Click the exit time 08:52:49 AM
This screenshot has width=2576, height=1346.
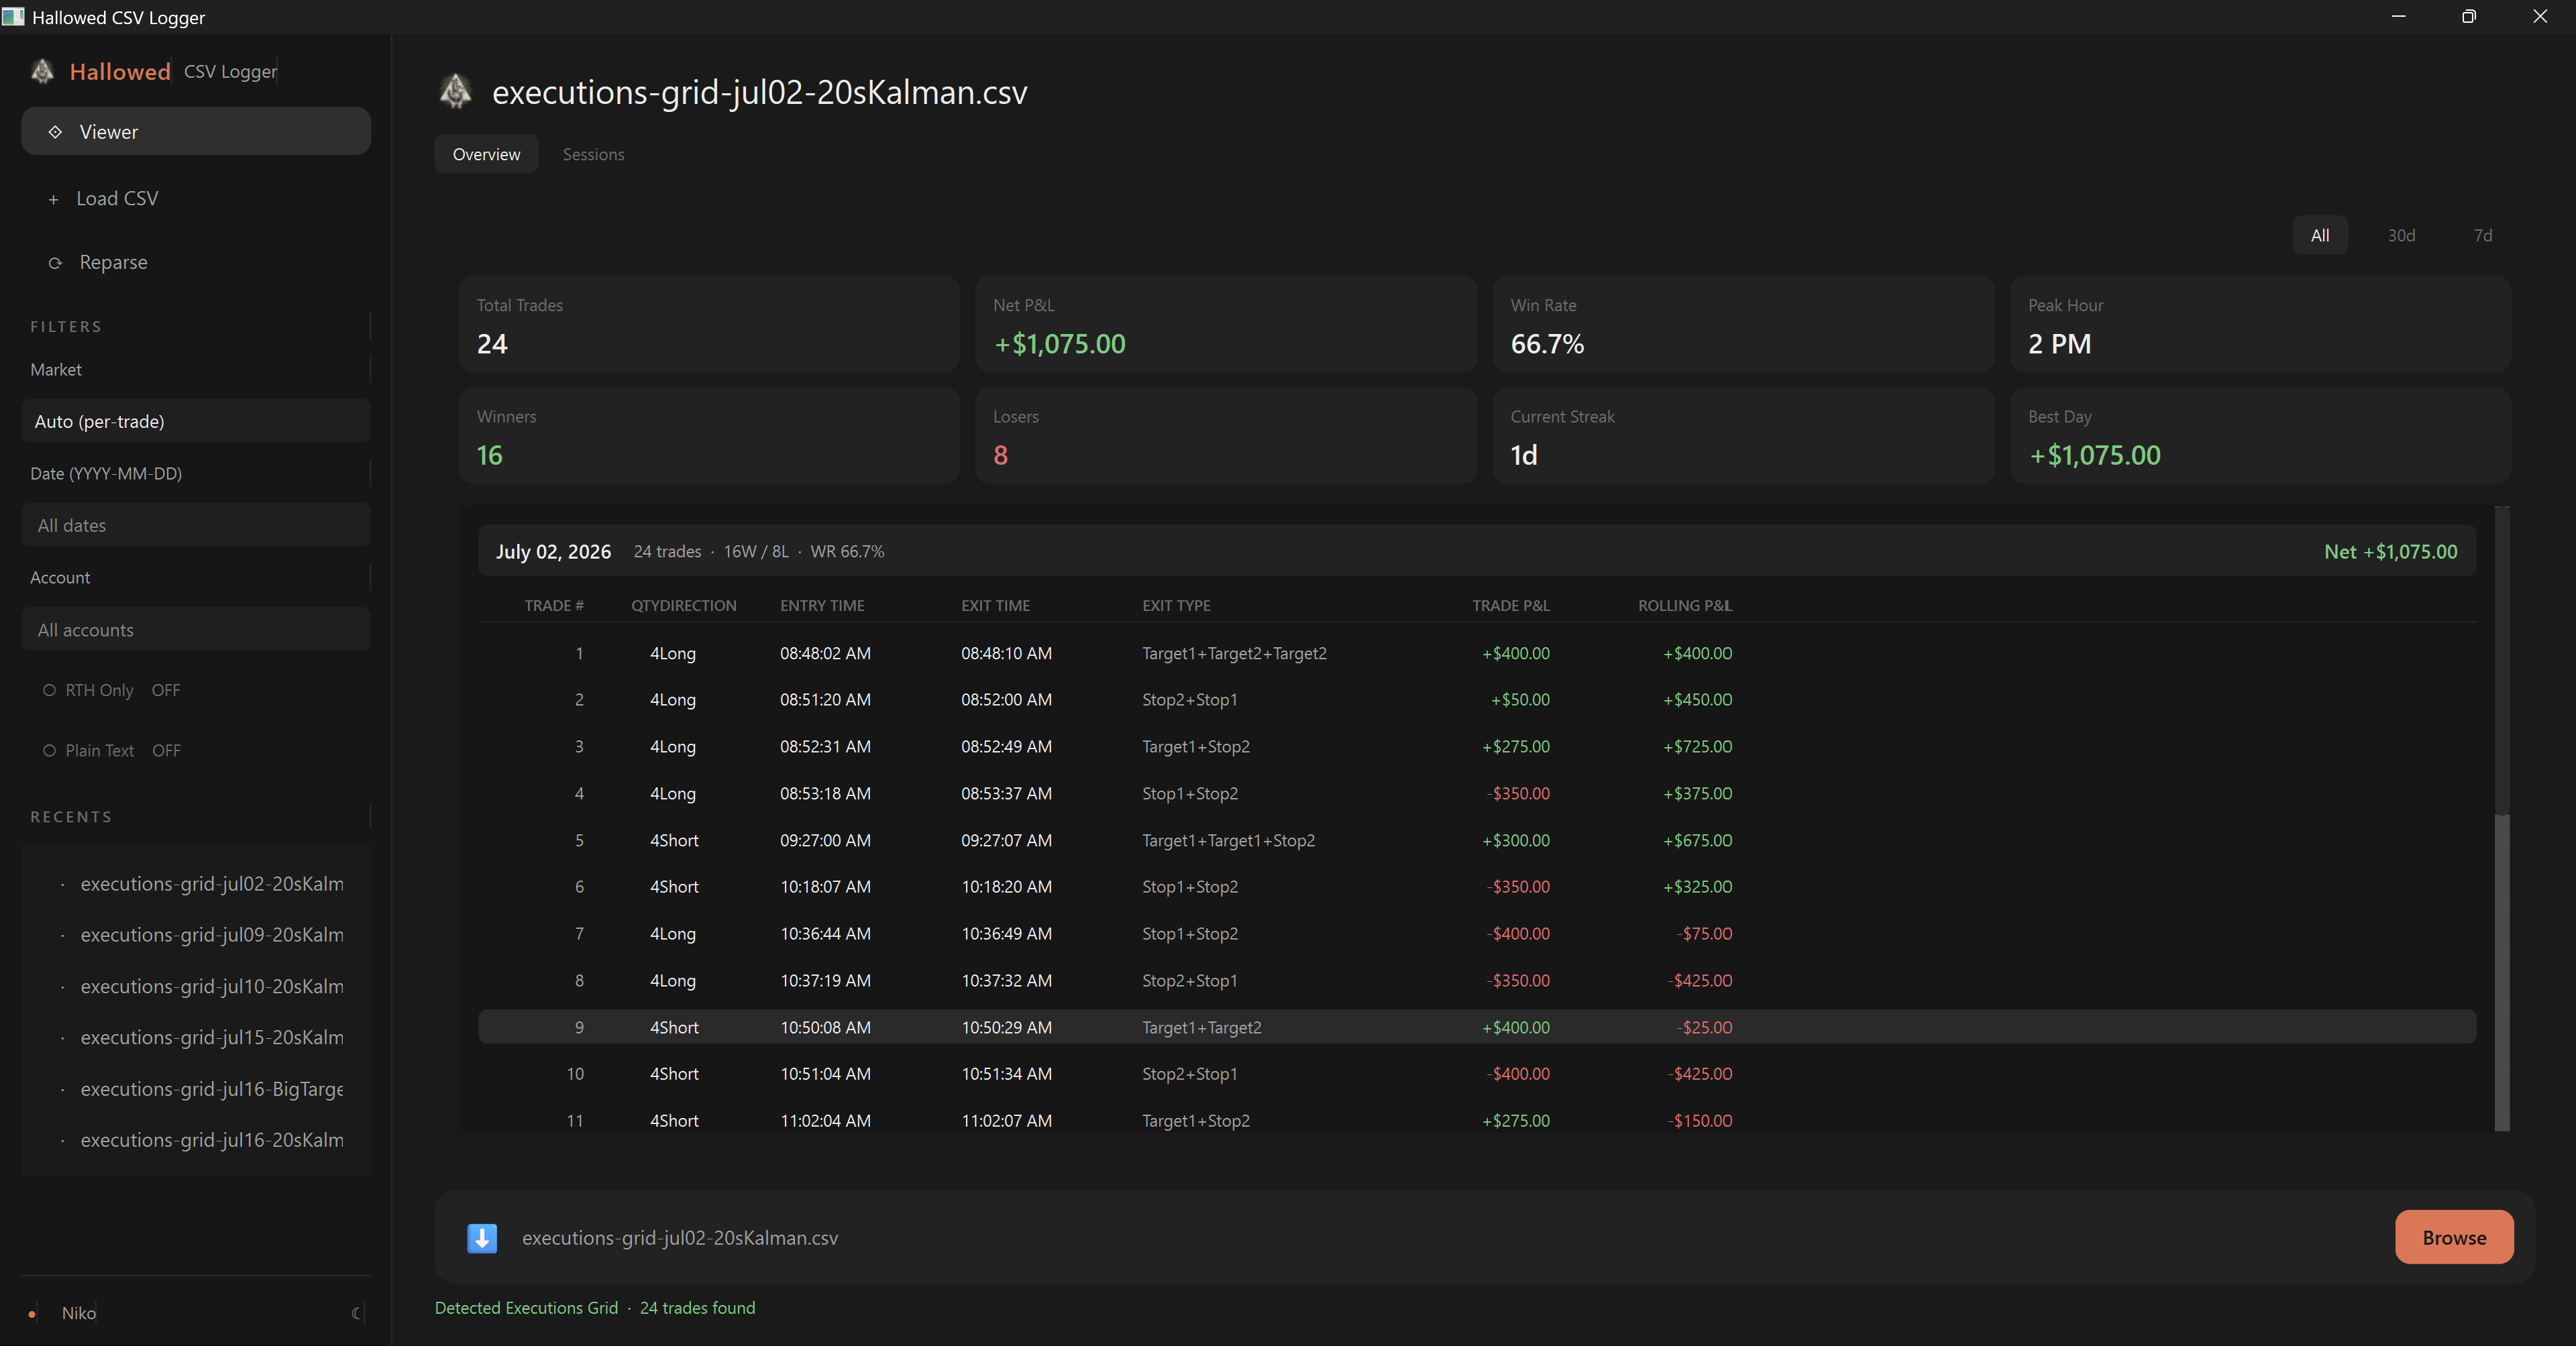click(x=1006, y=747)
